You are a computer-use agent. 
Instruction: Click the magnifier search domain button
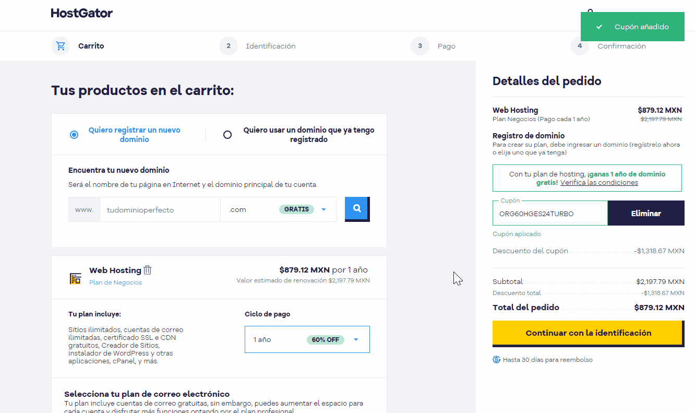[357, 208]
